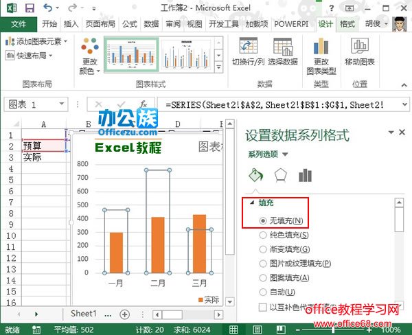Switch to the Format (格式) tab

[x=347, y=24]
